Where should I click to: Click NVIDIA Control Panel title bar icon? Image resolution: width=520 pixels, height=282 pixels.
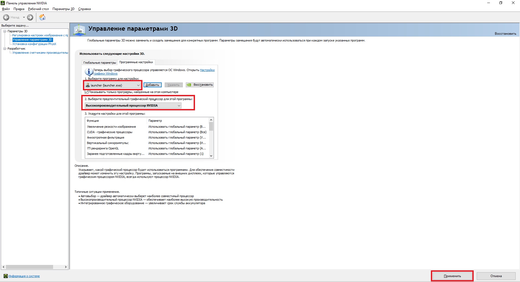pyautogui.click(x=3, y=3)
